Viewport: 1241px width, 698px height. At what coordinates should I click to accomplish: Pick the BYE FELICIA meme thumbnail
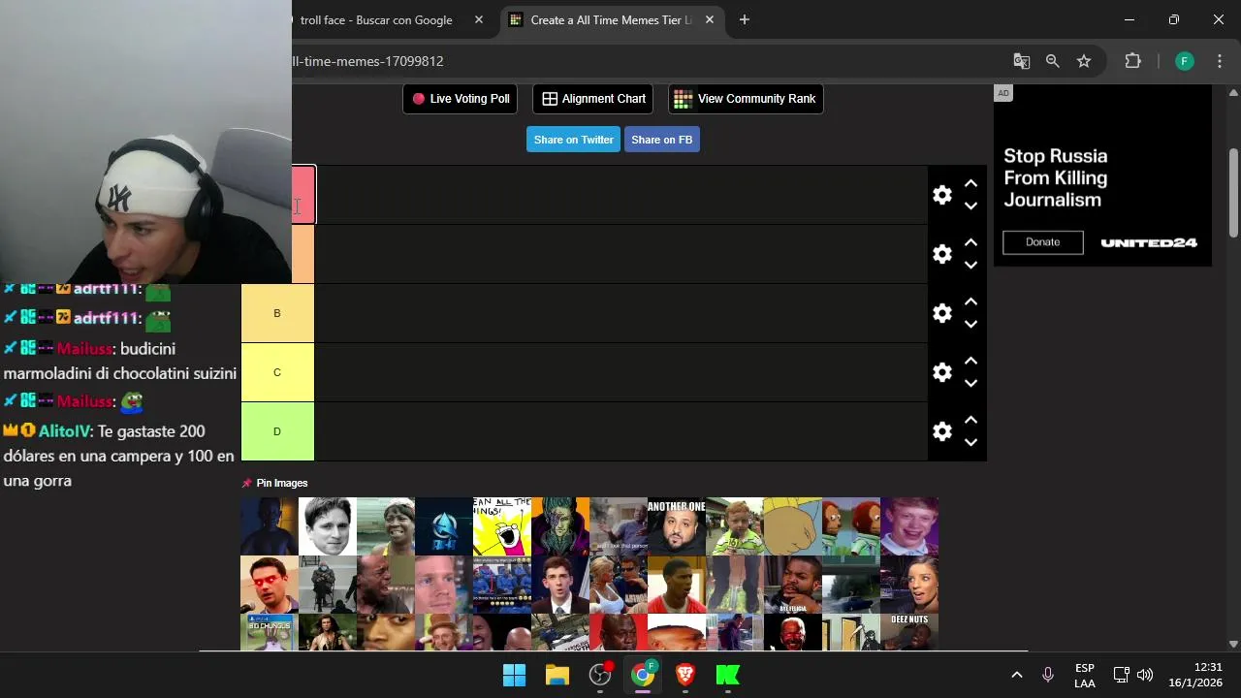(793, 585)
